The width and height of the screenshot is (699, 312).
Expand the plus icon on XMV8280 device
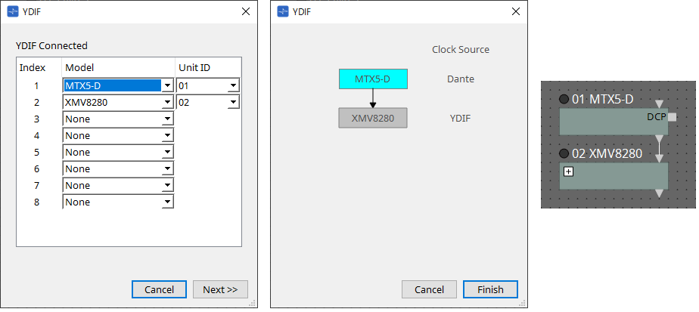[569, 171]
